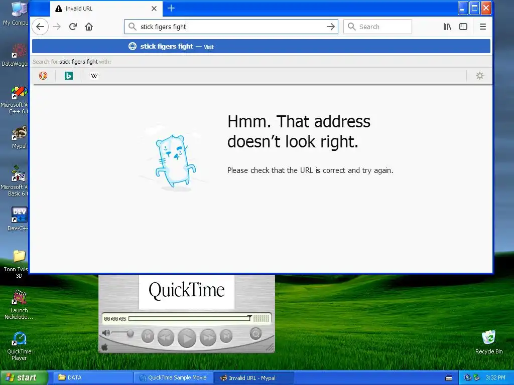This screenshot has width=514, height=385.
Task: Select the DataWagon desktop icon
Action: click(16, 55)
